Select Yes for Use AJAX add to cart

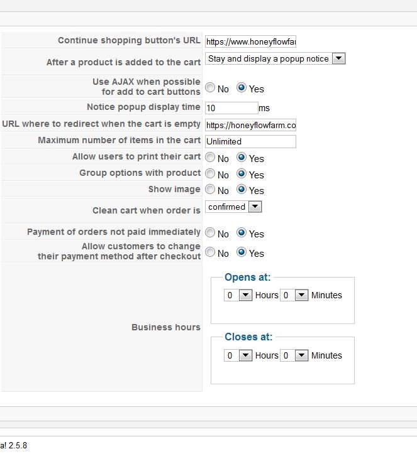click(242, 88)
